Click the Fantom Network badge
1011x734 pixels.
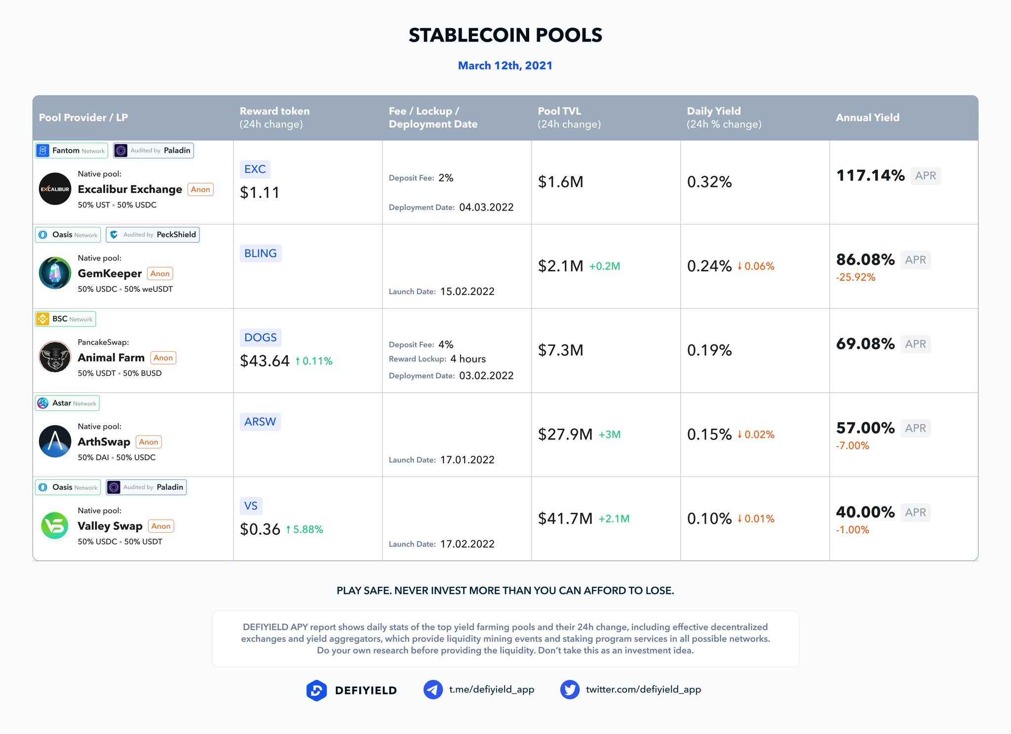pos(72,150)
